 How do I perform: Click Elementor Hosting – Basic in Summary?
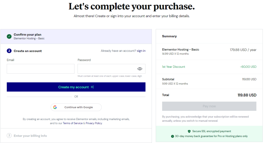pos(180,50)
